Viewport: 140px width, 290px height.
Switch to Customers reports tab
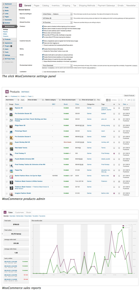pos(19,213)
